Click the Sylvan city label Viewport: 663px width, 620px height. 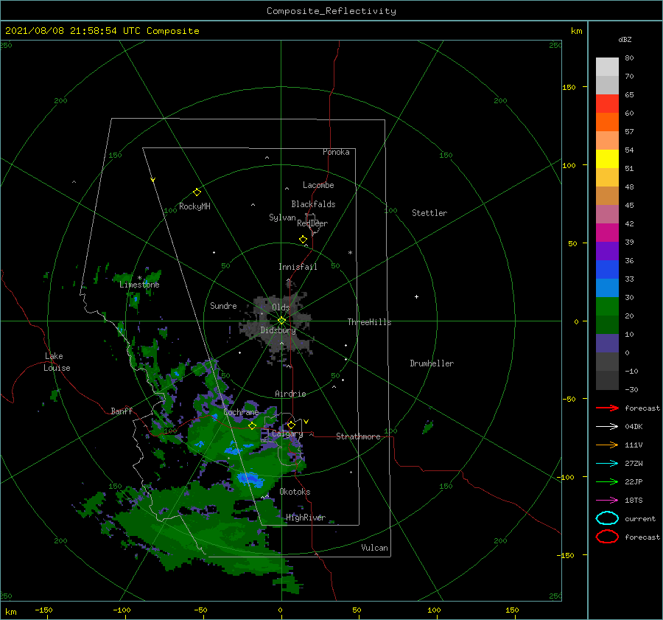[282, 217]
